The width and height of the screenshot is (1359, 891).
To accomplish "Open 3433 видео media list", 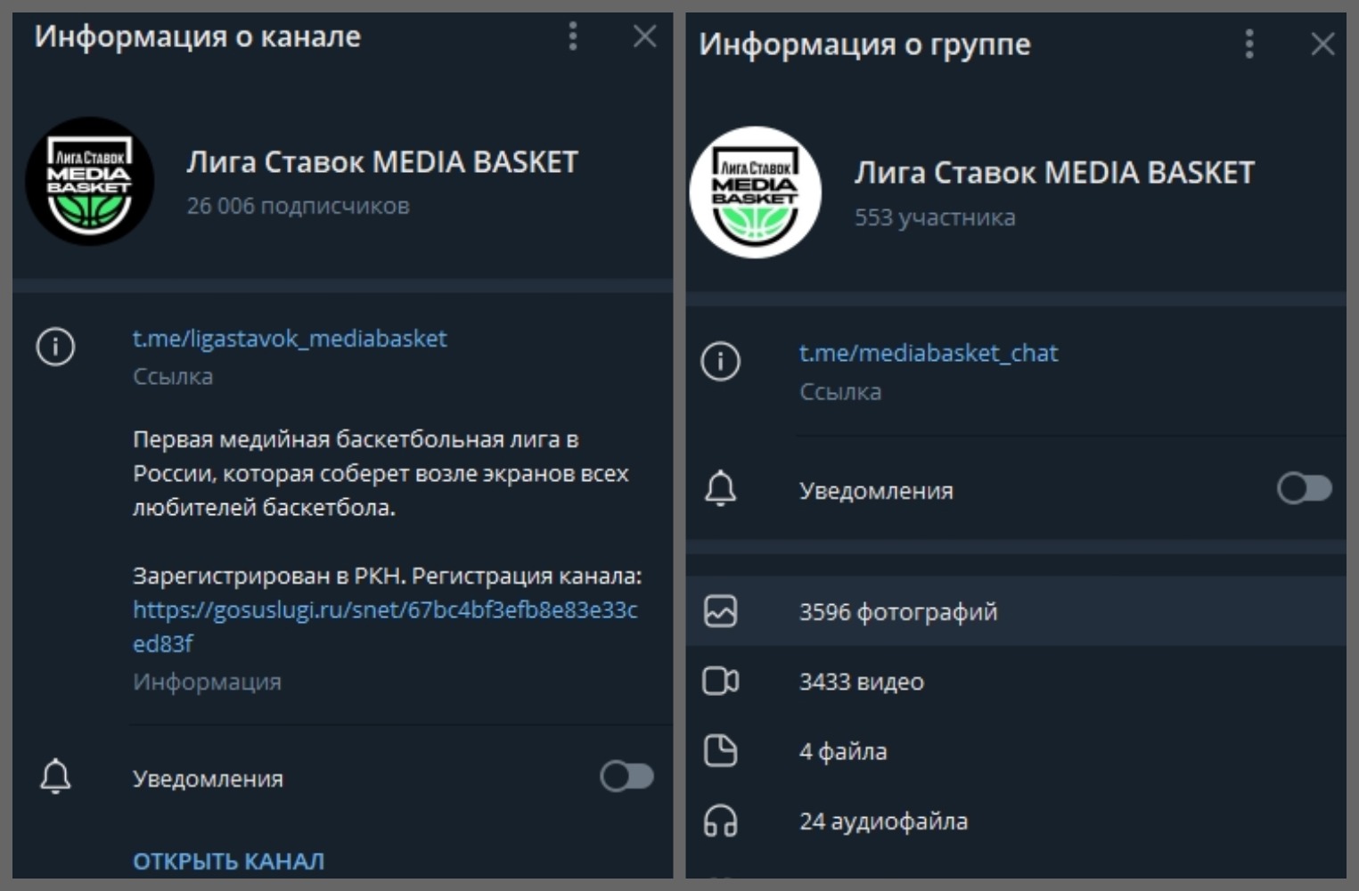I will (863, 682).
